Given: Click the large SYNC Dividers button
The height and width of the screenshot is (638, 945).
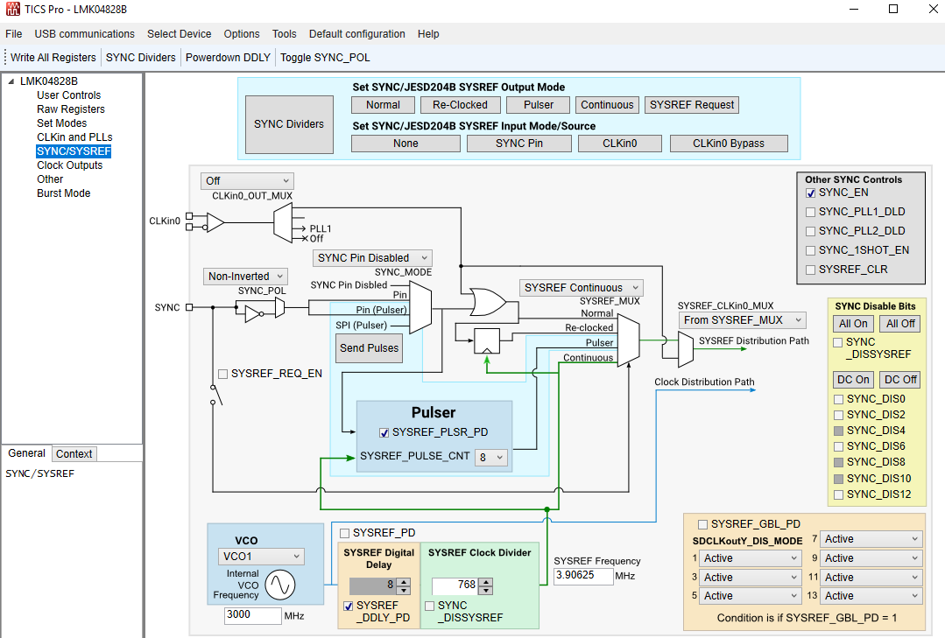Looking at the screenshot, I should [x=289, y=124].
